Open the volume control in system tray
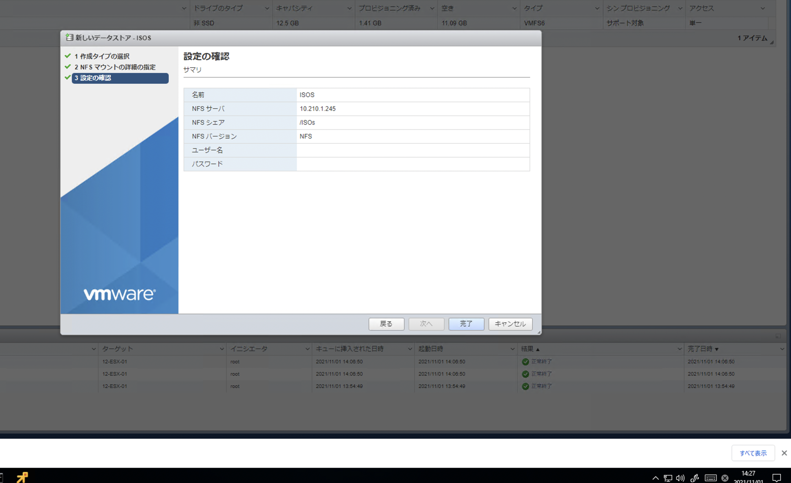791x483 pixels. [x=680, y=478]
